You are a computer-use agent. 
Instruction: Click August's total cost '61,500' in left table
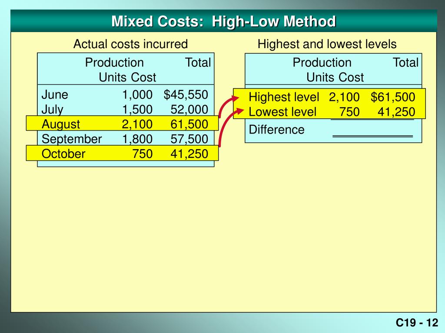(x=189, y=124)
